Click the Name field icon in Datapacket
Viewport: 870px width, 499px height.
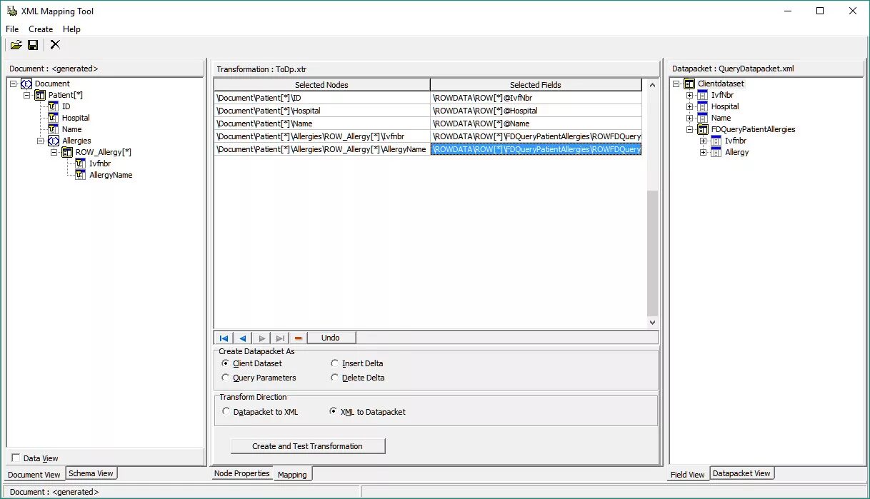tap(703, 118)
